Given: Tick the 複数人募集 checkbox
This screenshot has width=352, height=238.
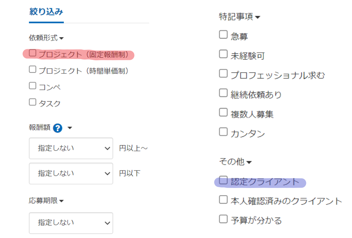Looking at the screenshot, I should pyautogui.click(x=223, y=113).
